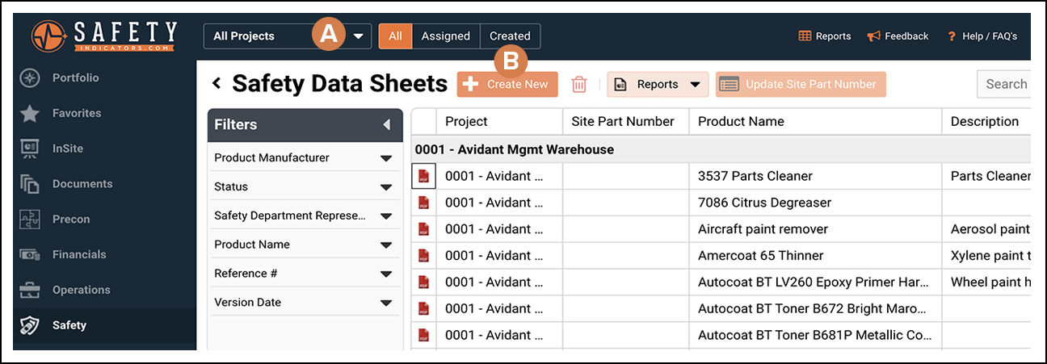1047x364 pixels.
Task: Switch to the Created filter
Action: coord(510,36)
